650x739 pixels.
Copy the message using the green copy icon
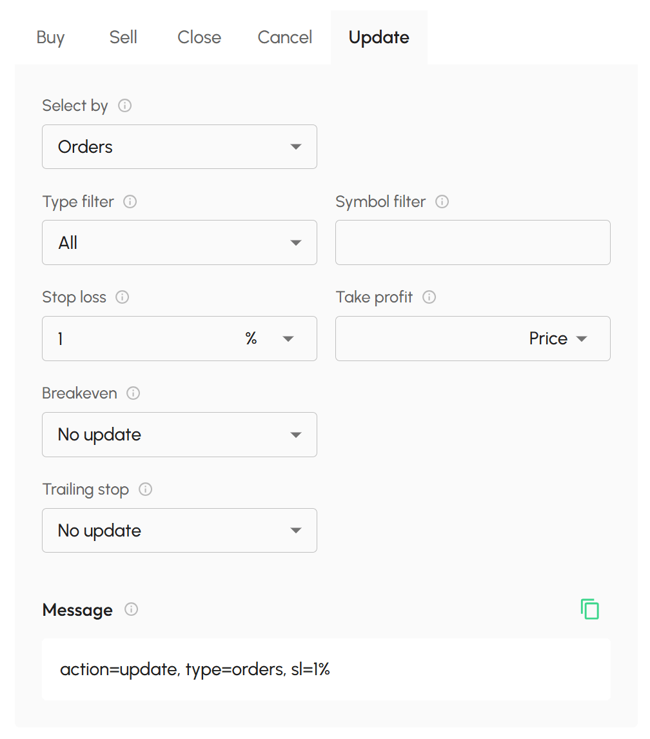click(590, 608)
